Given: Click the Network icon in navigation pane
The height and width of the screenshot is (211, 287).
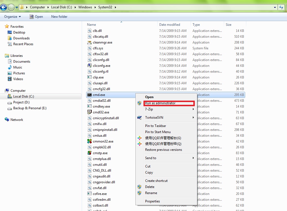Looking at the screenshot, I should (x=7, y=120).
